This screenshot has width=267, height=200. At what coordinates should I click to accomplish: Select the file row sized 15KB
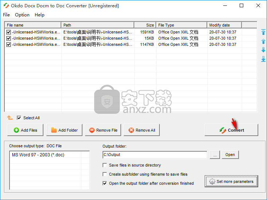click(x=131, y=39)
